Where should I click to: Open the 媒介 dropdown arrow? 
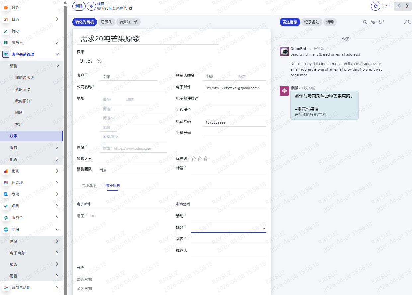point(264,229)
